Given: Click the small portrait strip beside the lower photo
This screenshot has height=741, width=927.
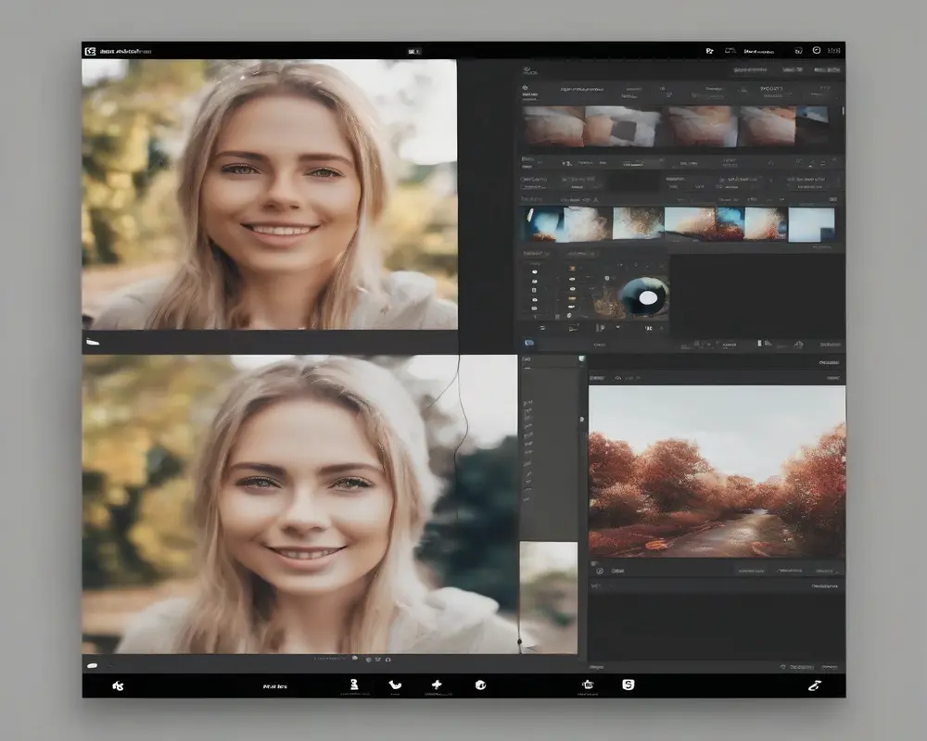Looking at the screenshot, I should (548, 597).
